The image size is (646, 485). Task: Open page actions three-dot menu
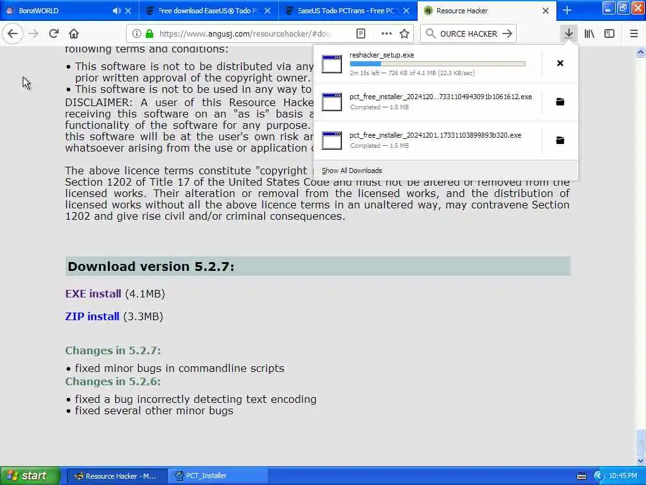click(386, 33)
